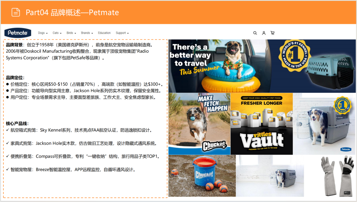This screenshot has width=357, height=202.
Task: Expand the Cats dropdown menu
Action: 57,33
